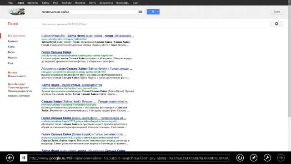Click the Google doodle logo
Image resolution: width=291 pixels, height=164 pixels.
coord(17,12)
